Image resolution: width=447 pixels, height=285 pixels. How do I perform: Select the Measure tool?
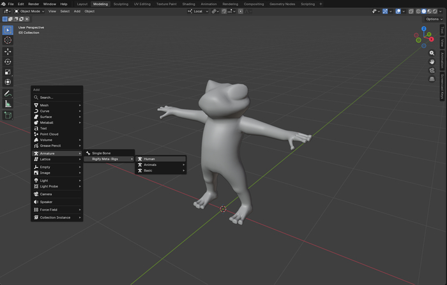(x=8, y=104)
